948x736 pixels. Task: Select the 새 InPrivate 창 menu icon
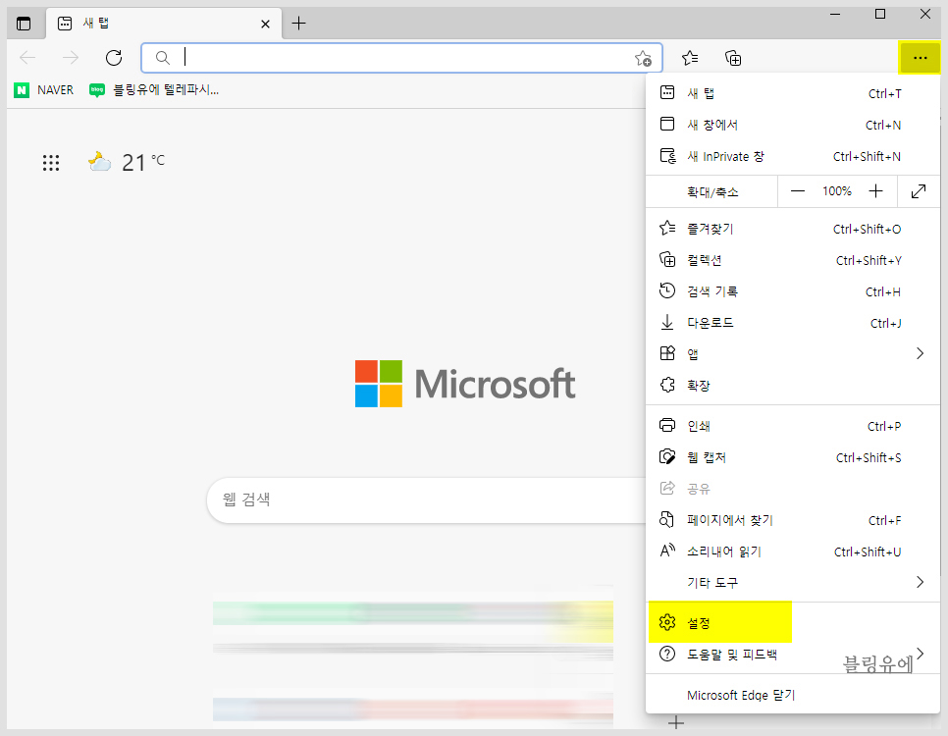tap(668, 155)
